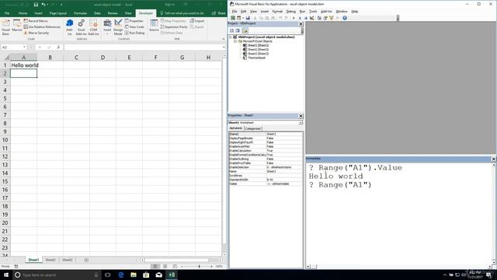The height and width of the screenshot is (280, 497).
Task: Click Design Mode icon in VBA toolbar
Action: (312, 18)
